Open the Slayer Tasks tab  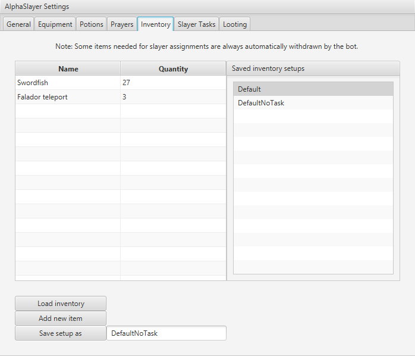pos(196,24)
